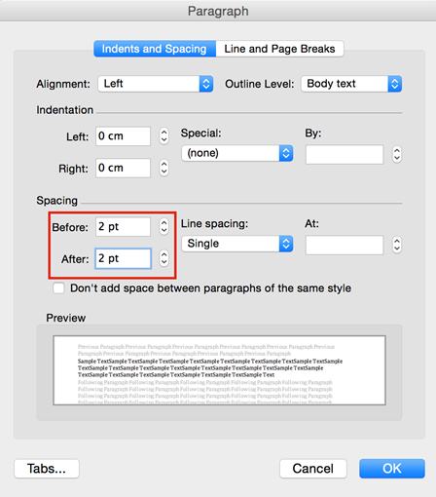Confirm settings with the OK button
Image resolution: width=436 pixels, height=497 pixels.
click(x=392, y=469)
